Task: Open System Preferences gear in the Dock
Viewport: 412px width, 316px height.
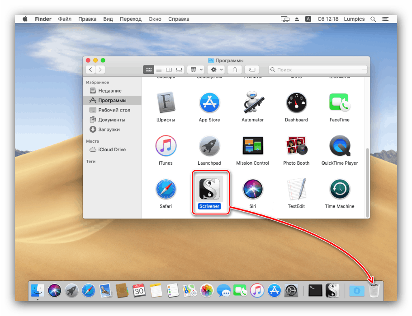Action: pos(291,291)
